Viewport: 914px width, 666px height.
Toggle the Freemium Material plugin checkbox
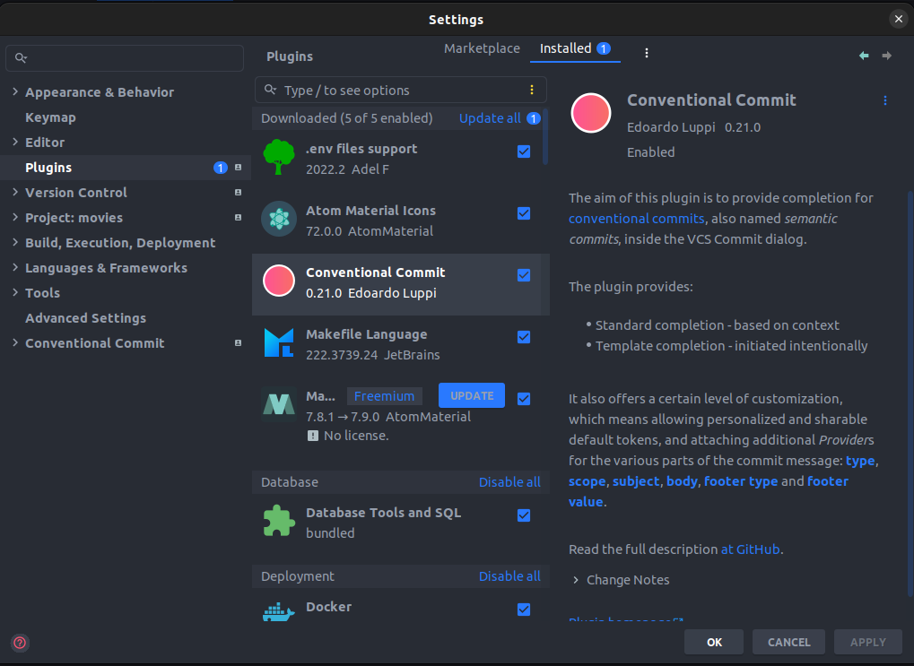[524, 399]
